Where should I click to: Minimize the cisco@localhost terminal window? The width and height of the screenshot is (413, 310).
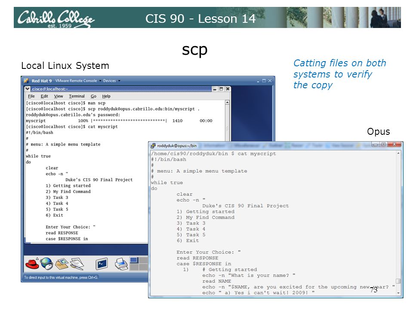tap(215, 89)
